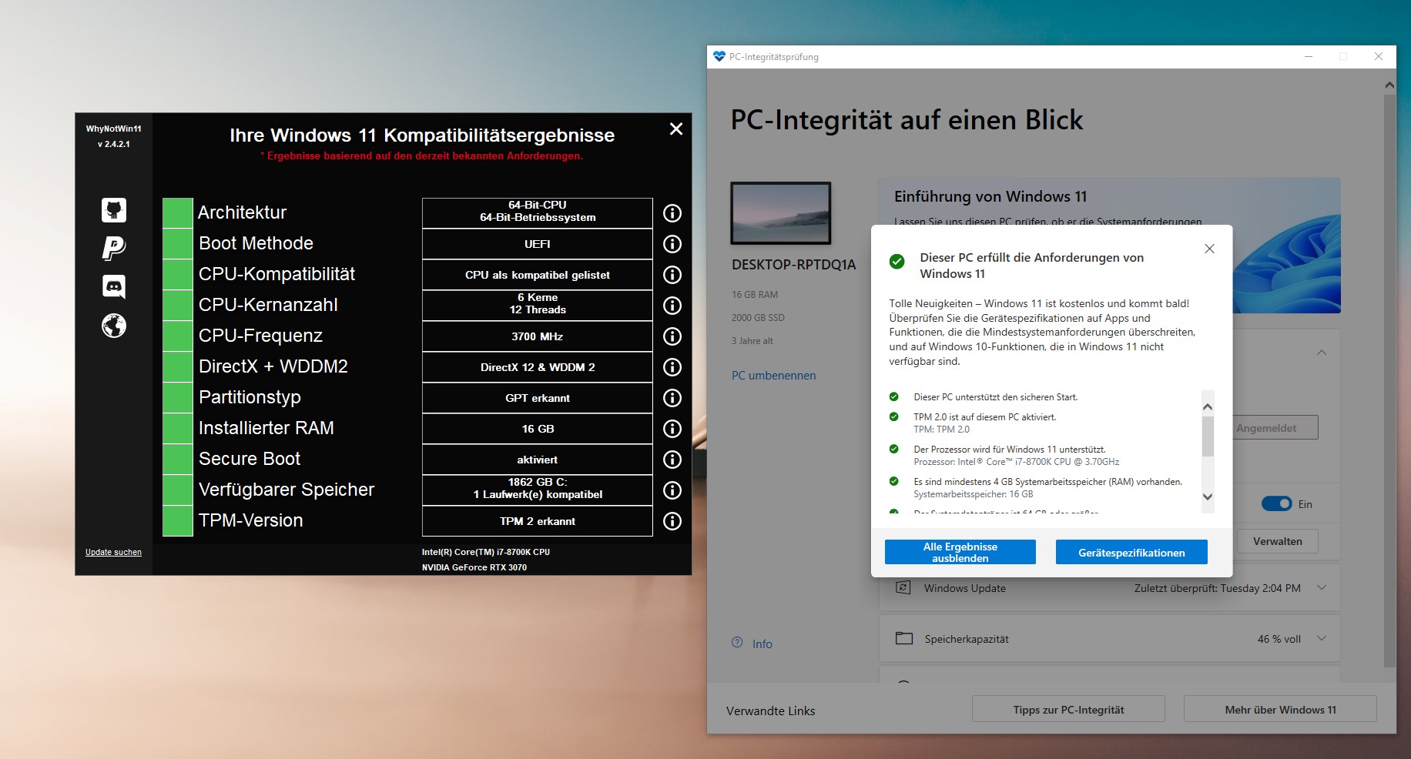Click the 'GPT erkannt' value cell
The height and width of the screenshot is (759, 1411).
point(538,398)
